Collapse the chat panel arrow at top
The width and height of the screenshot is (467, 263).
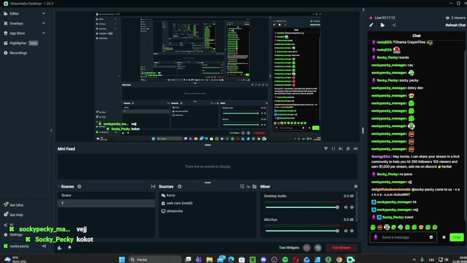363,10
